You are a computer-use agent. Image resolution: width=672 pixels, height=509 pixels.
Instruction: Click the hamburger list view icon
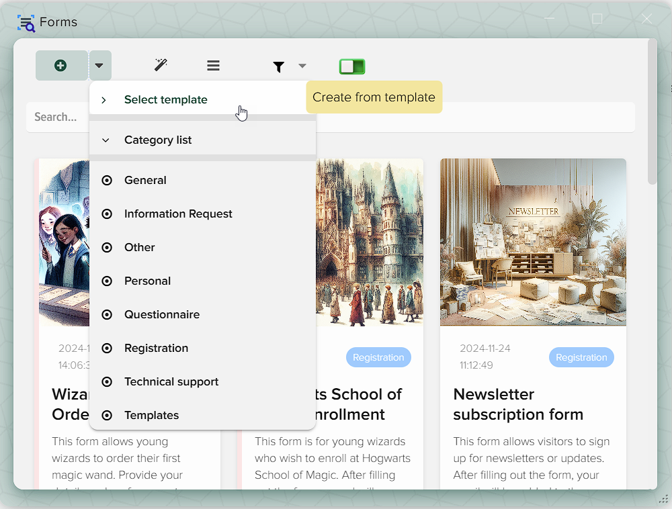tap(213, 66)
